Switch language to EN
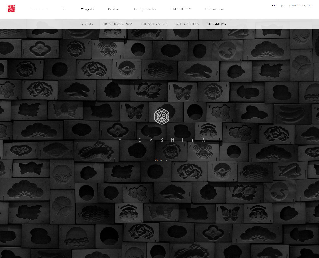 click(274, 6)
